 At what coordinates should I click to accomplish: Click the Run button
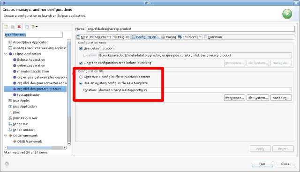point(262,164)
